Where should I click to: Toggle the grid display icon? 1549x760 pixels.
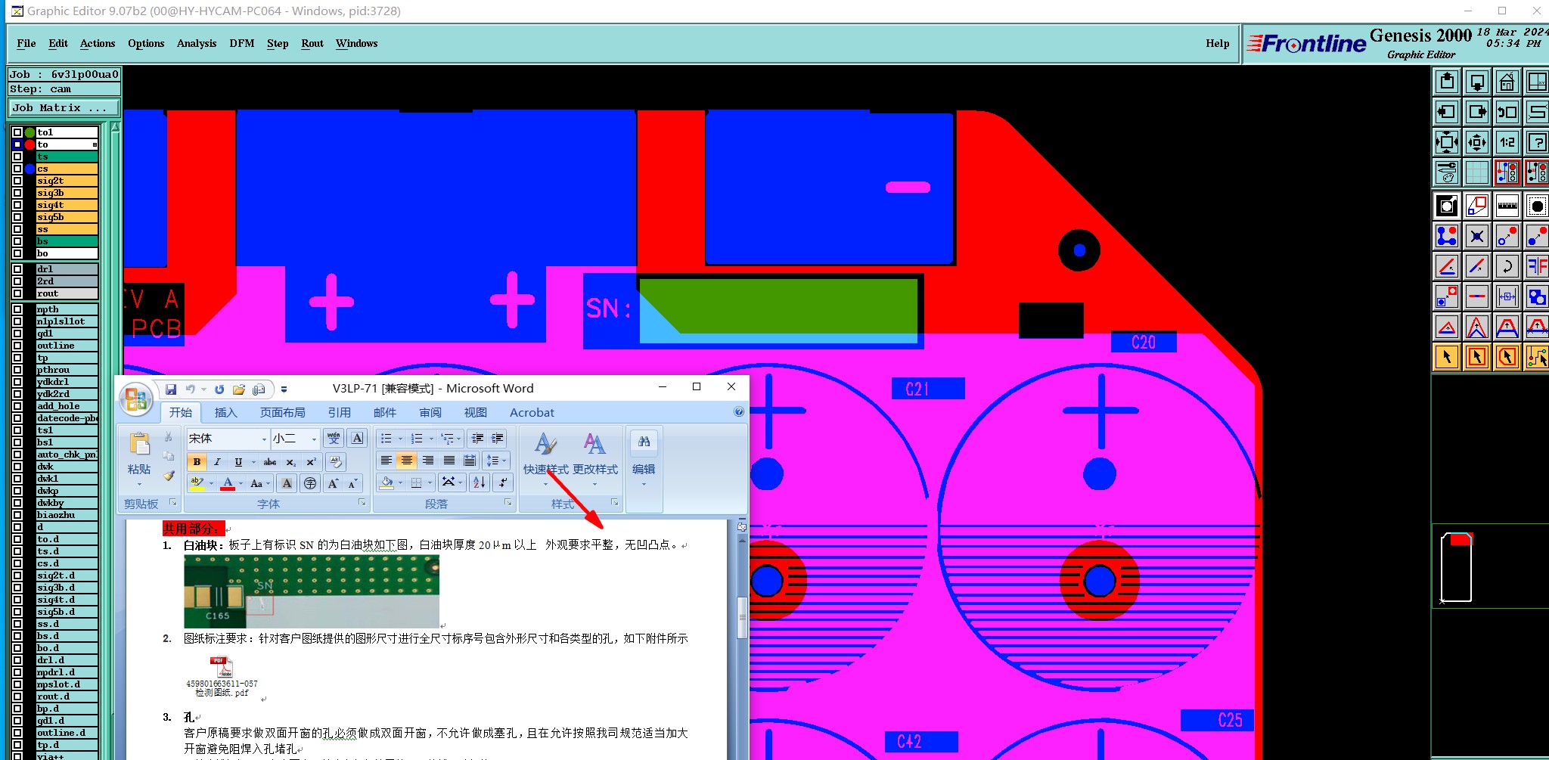pyautogui.click(x=1476, y=172)
